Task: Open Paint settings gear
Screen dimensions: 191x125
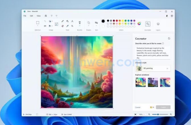Action: [172, 16]
